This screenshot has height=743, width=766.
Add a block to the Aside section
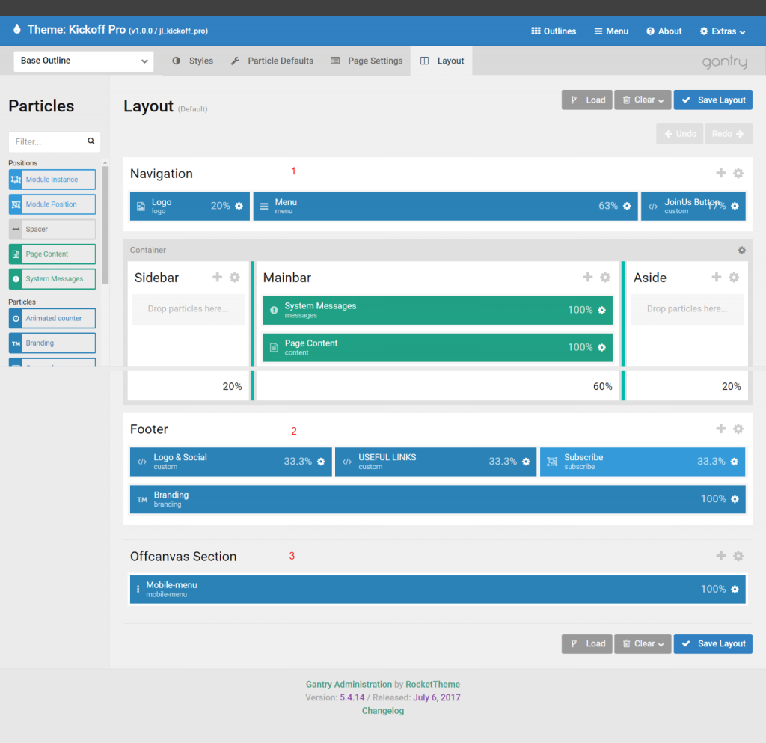pos(718,277)
